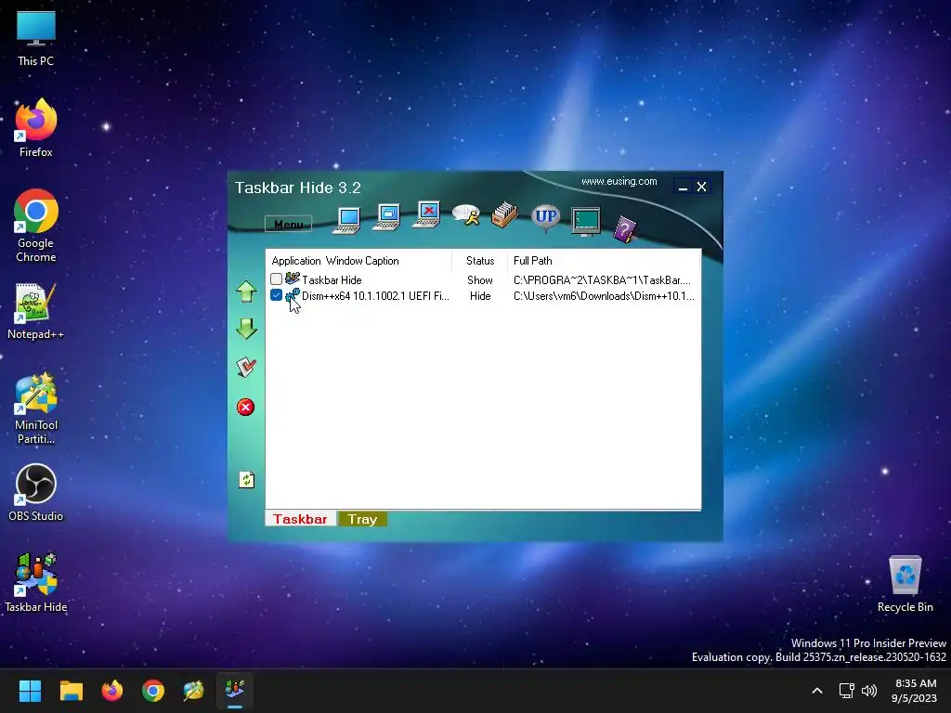951x713 pixels.
Task: Visit the www.eusing.com link
Action: [x=619, y=181]
